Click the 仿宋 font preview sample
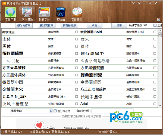163x135 pixels. tap(84, 39)
